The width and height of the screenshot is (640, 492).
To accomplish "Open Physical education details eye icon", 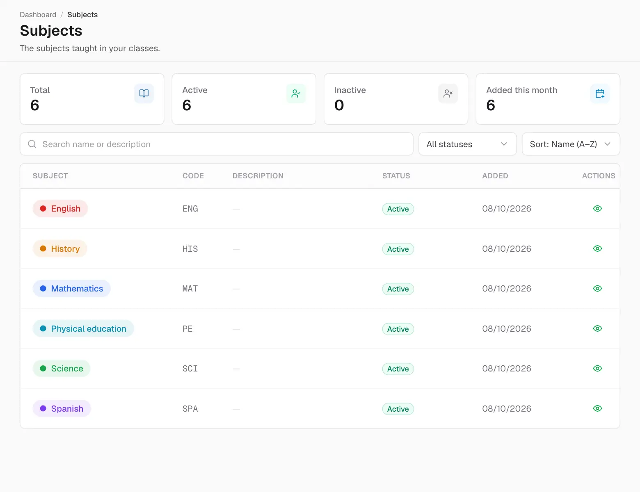I will tap(597, 328).
